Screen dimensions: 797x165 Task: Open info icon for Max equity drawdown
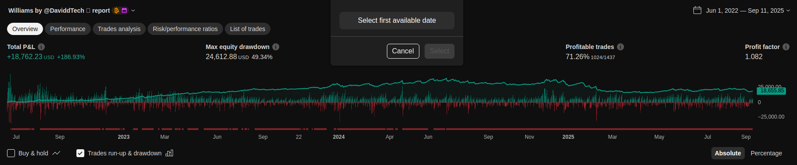pyautogui.click(x=276, y=47)
